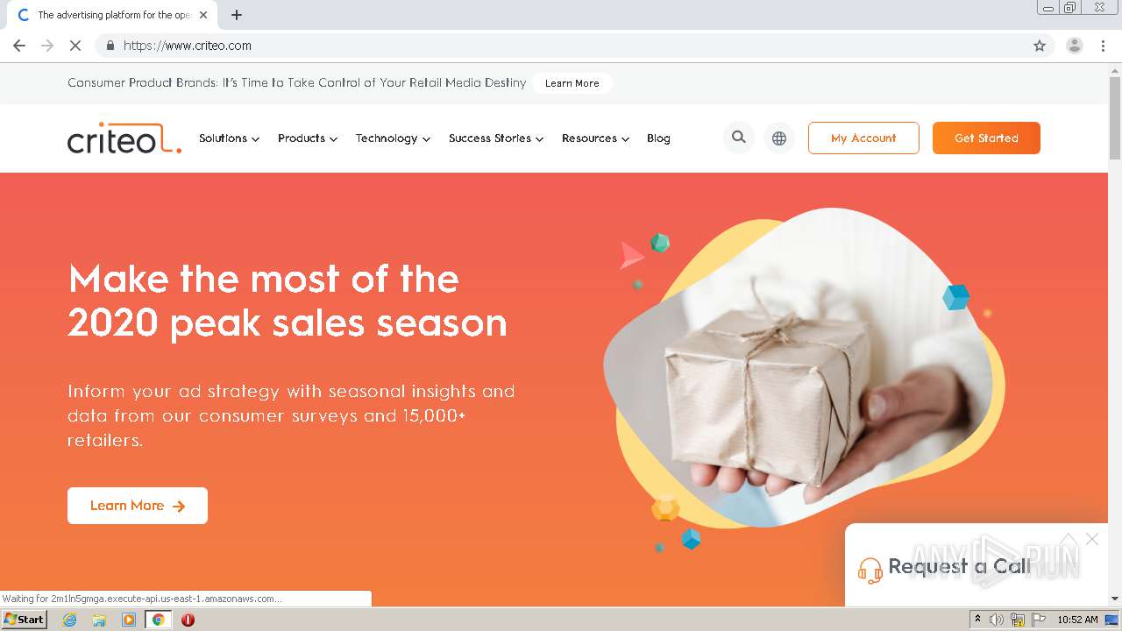Open the Chrome profile avatar icon

click(1074, 46)
